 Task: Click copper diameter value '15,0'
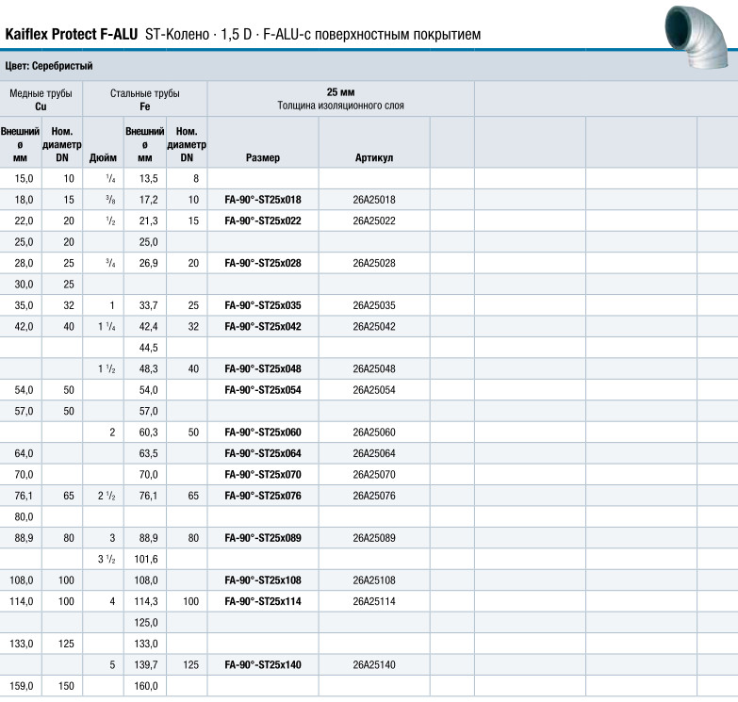[24, 179]
